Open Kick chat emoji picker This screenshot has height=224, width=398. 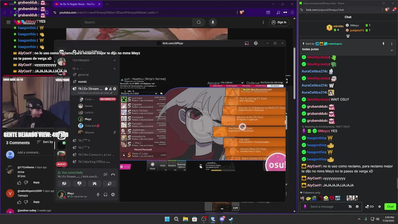click(x=357, y=207)
